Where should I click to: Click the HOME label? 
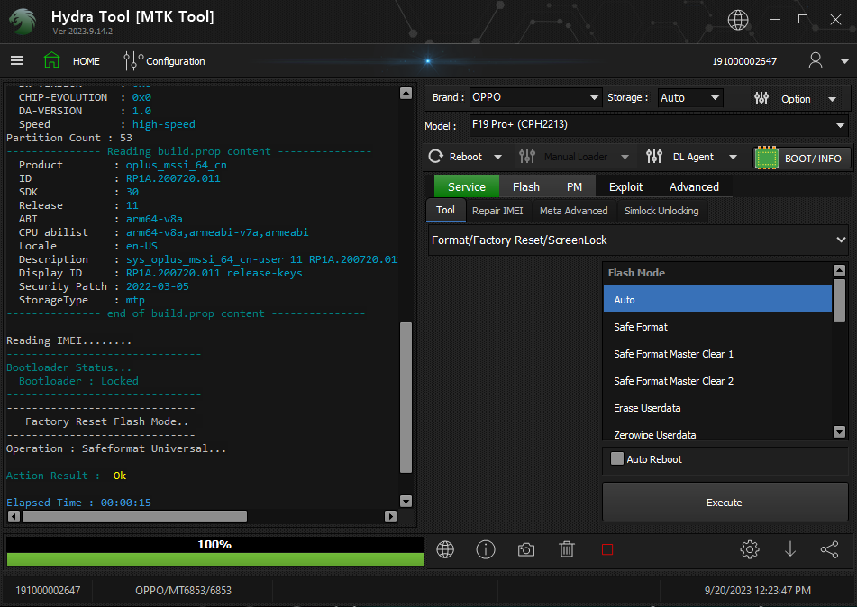(87, 61)
